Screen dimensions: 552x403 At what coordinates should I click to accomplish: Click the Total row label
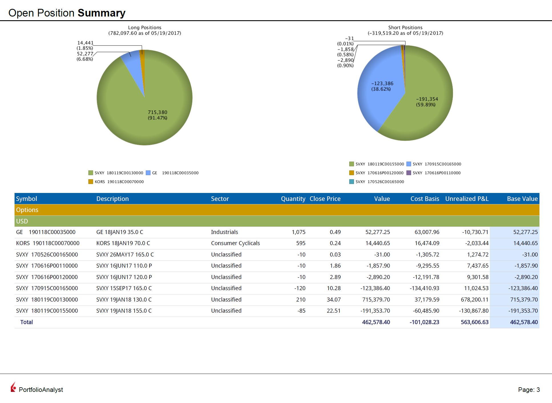click(x=27, y=322)
